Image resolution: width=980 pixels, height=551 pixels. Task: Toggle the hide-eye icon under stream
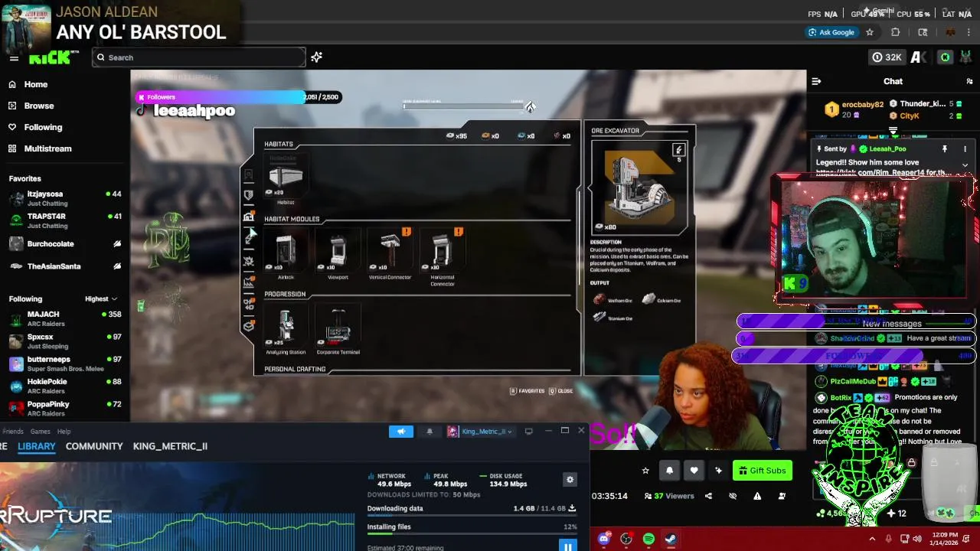[x=733, y=496]
